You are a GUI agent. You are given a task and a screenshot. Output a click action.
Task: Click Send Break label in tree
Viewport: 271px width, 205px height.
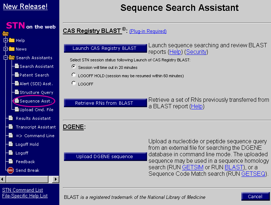coord(27,170)
